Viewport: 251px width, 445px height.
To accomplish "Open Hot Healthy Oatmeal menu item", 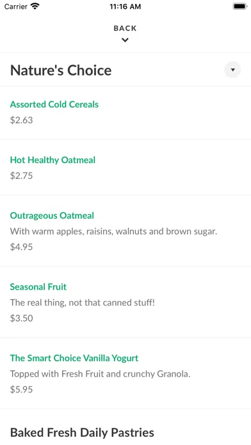I will [53, 160].
